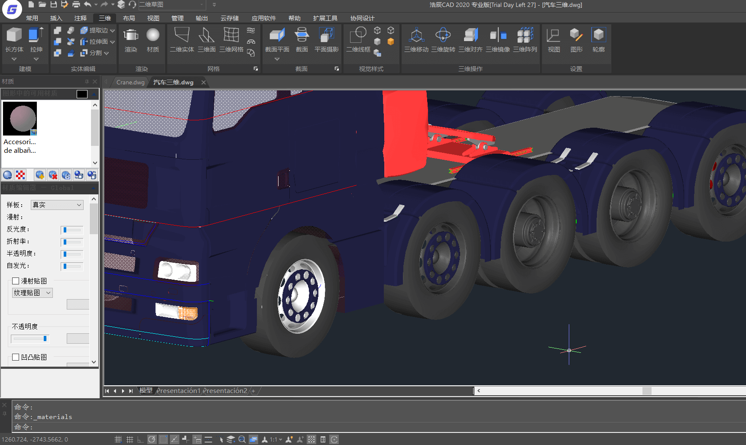Choose the 3D Mirror (三维镜像) tool
The width and height of the screenshot is (746, 445).
(498, 40)
